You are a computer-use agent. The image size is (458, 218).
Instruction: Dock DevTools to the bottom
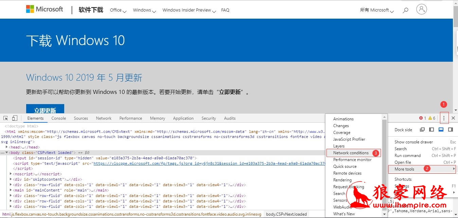click(x=441, y=130)
